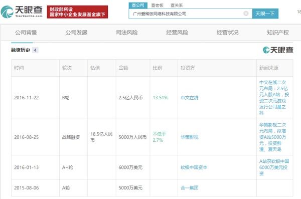Click the red 财政部所设 banner
The image size is (301, 199).
click(x=77, y=12)
